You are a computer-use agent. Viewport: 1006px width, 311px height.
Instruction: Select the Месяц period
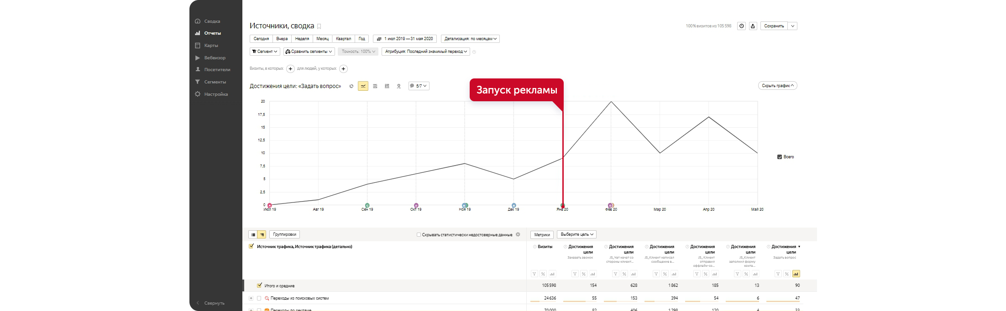[x=322, y=39]
